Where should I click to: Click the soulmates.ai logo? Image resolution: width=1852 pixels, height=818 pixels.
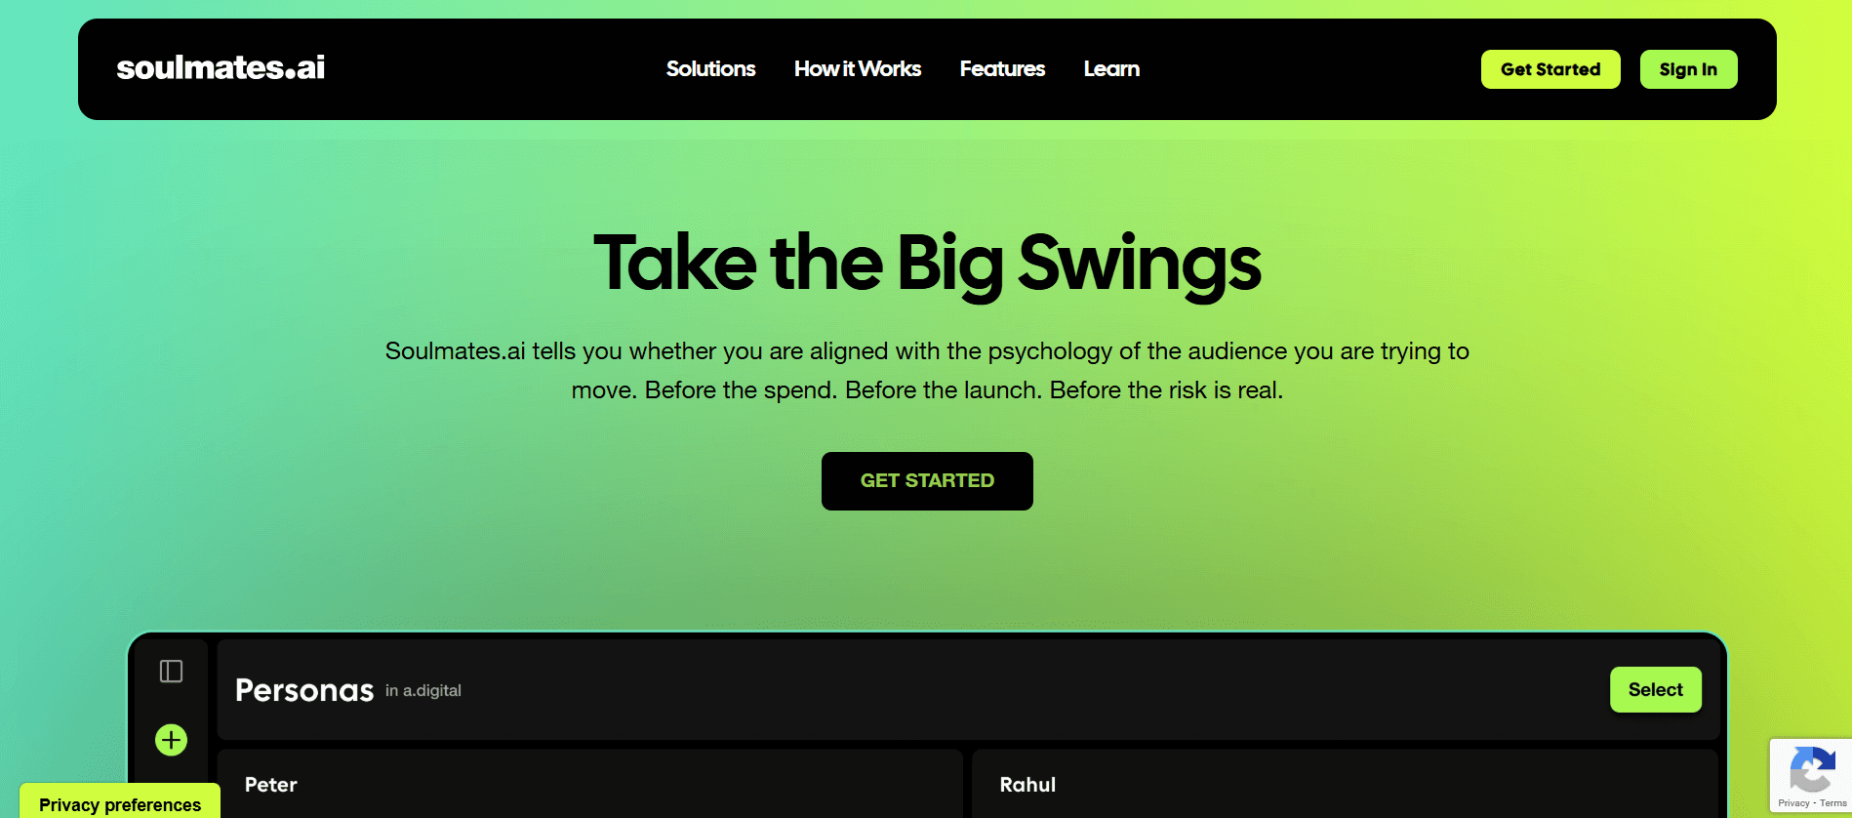tap(221, 68)
